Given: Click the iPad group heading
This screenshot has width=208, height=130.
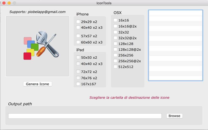Looking at the screenshot, I should coord(80,50).
